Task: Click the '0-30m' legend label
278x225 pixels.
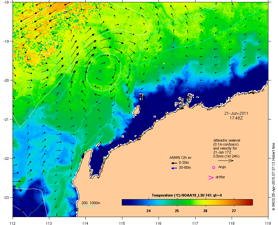Action: [184, 162]
